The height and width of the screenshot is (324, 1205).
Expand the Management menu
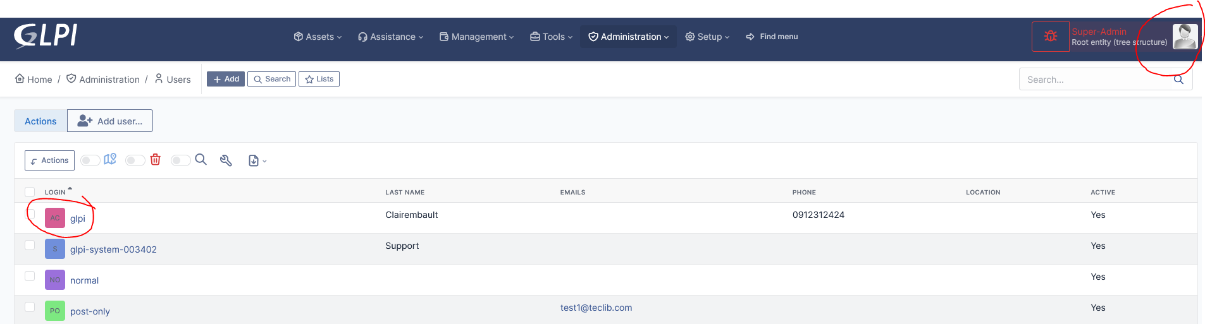point(476,37)
